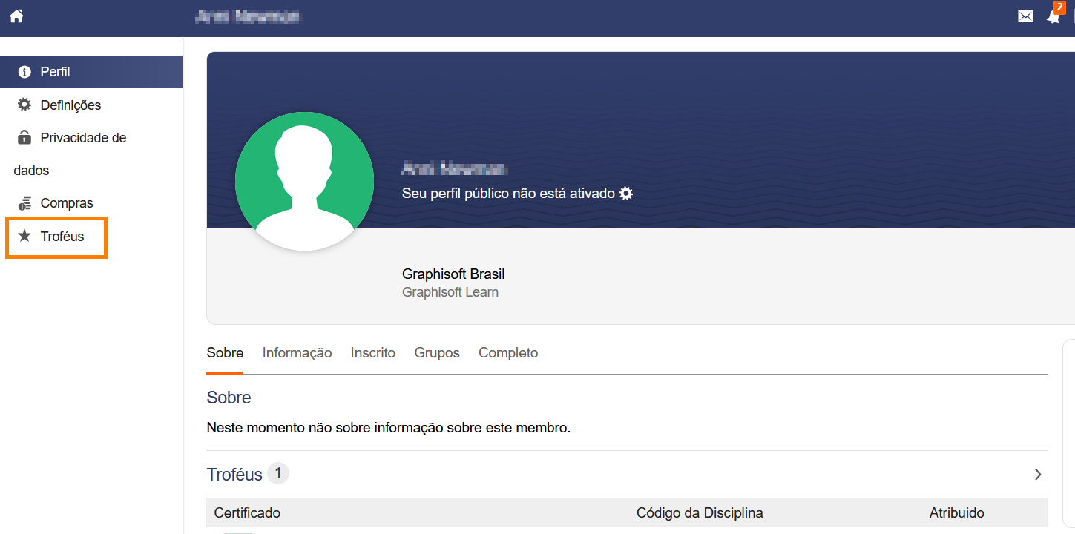Click the info icon beside Perfil
This screenshot has width=1075, height=534.
coord(24,72)
